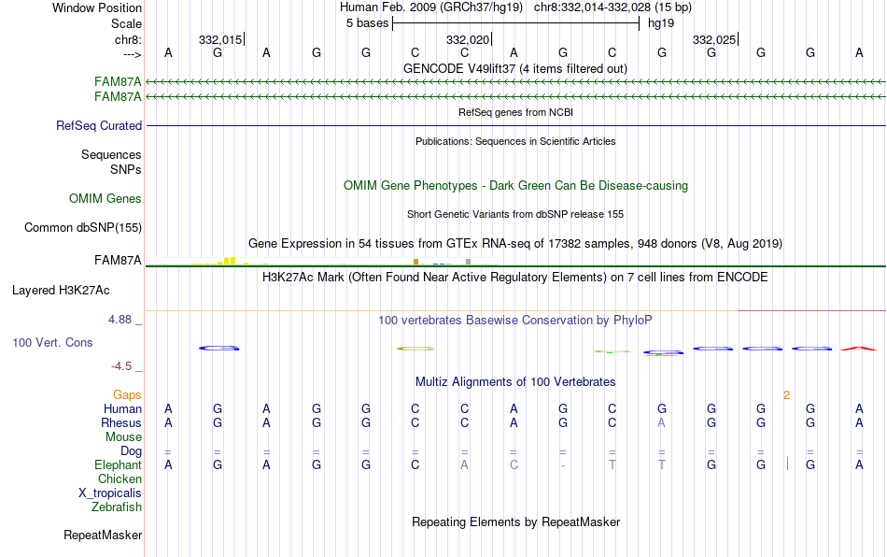Click the brown bar in GTEx chart

point(415,262)
